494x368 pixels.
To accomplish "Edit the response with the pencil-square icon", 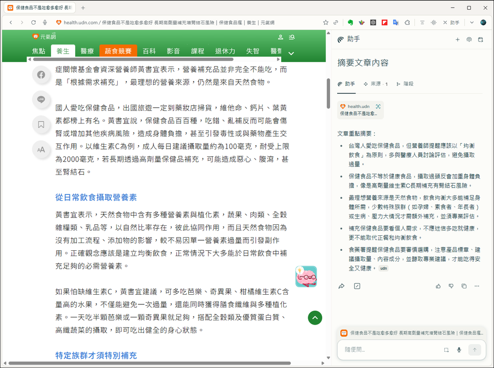I will (x=357, y=286).
